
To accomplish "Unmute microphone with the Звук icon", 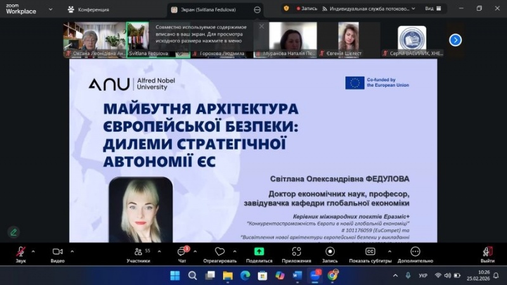I will tap(21, 251).
